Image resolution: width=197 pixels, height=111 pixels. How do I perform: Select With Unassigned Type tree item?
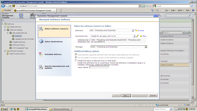[20, 48]
